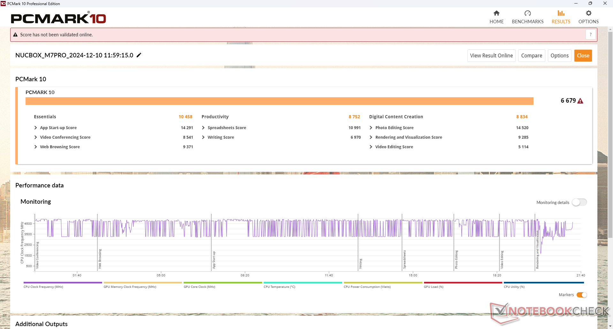This screenshot has height=329, width=613.
Task: Expand Video Conferencing Score details
Action: tap(35, 137)
